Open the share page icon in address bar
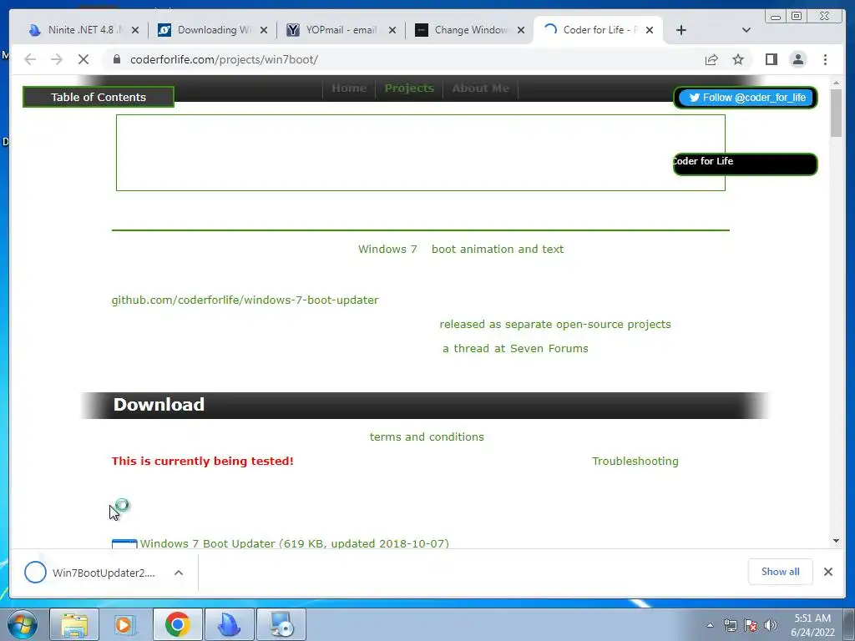 tap(711, 59)
